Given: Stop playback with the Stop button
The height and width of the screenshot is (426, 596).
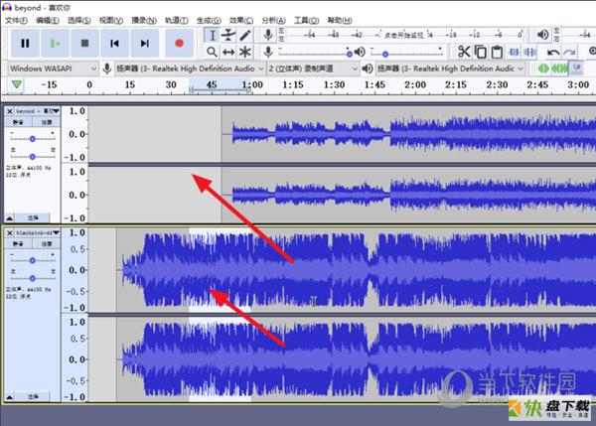Looking at the screenshot, I should 84,44.
